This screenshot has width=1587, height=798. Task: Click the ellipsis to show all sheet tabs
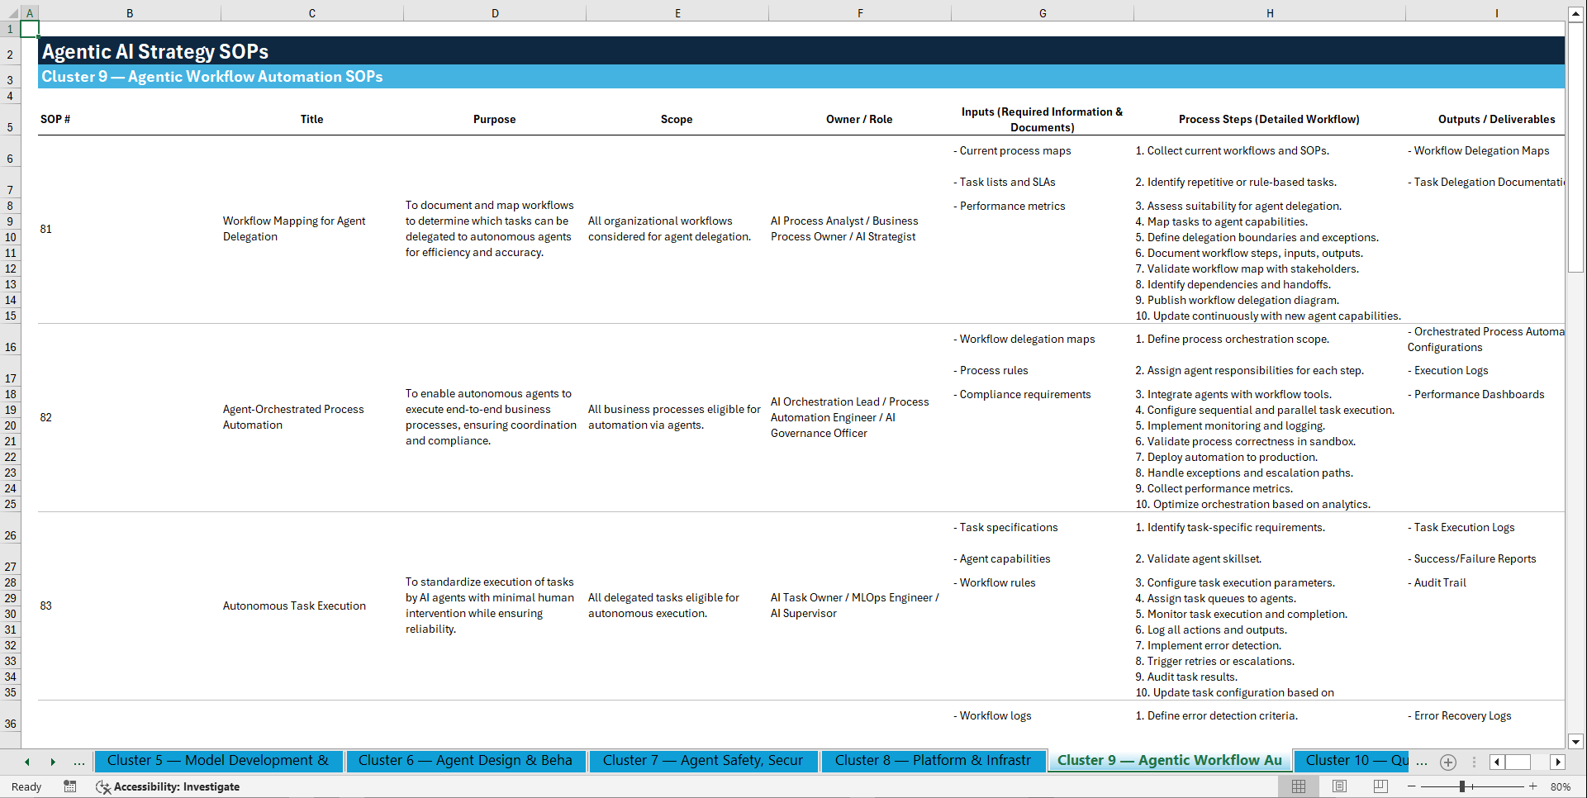(x=78, y=762)
